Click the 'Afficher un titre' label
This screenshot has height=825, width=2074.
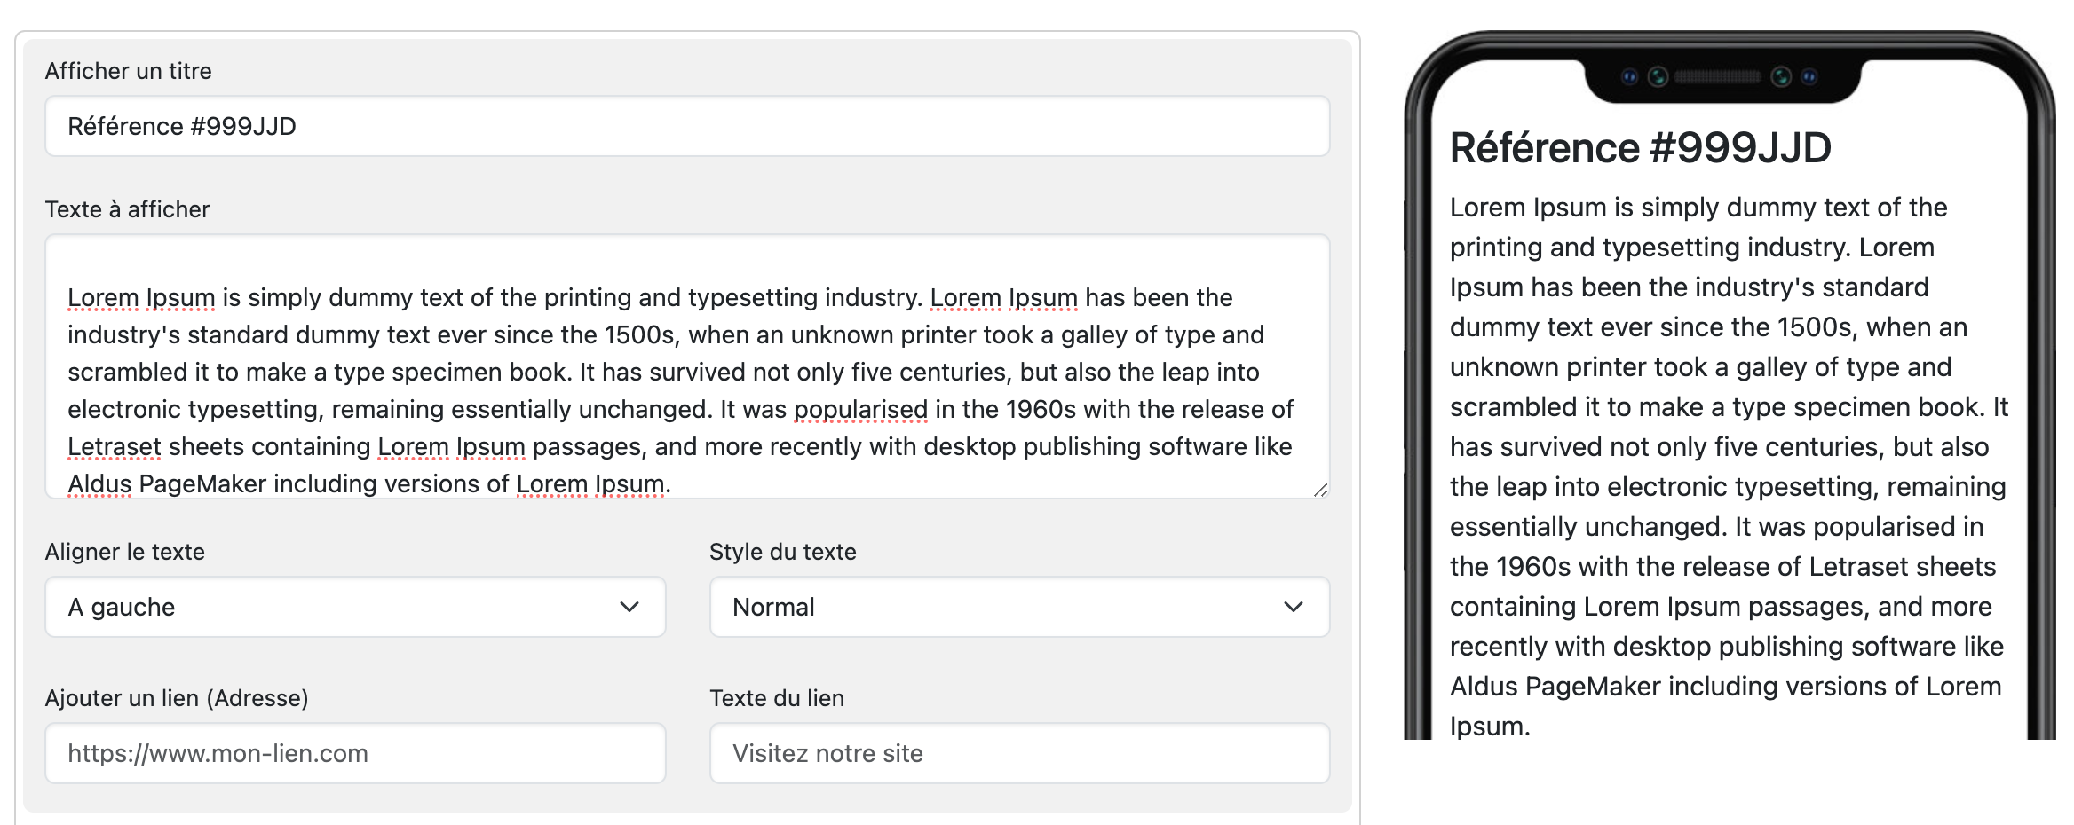coord(129,71)
